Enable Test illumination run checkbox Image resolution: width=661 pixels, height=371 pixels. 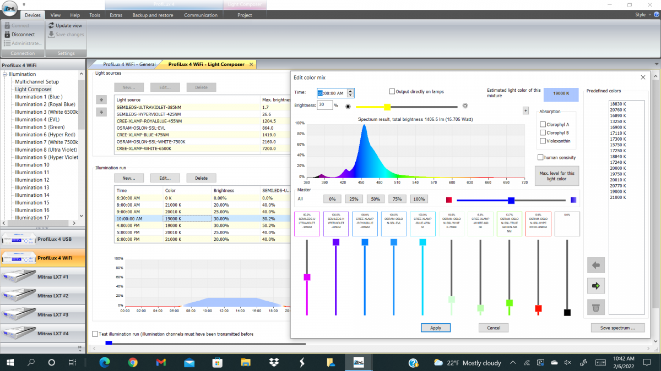(94, 334)
